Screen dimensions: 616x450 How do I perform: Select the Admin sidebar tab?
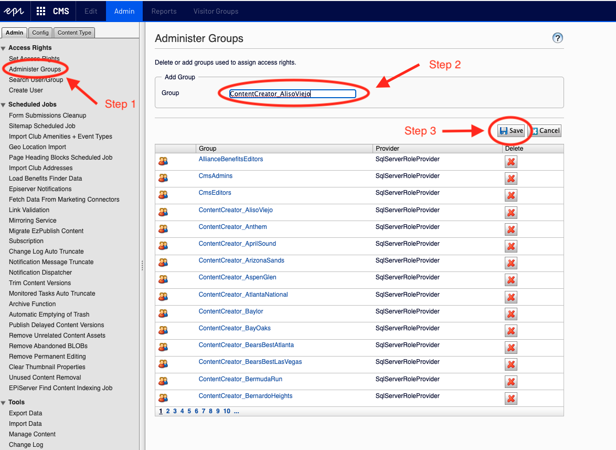15,33
